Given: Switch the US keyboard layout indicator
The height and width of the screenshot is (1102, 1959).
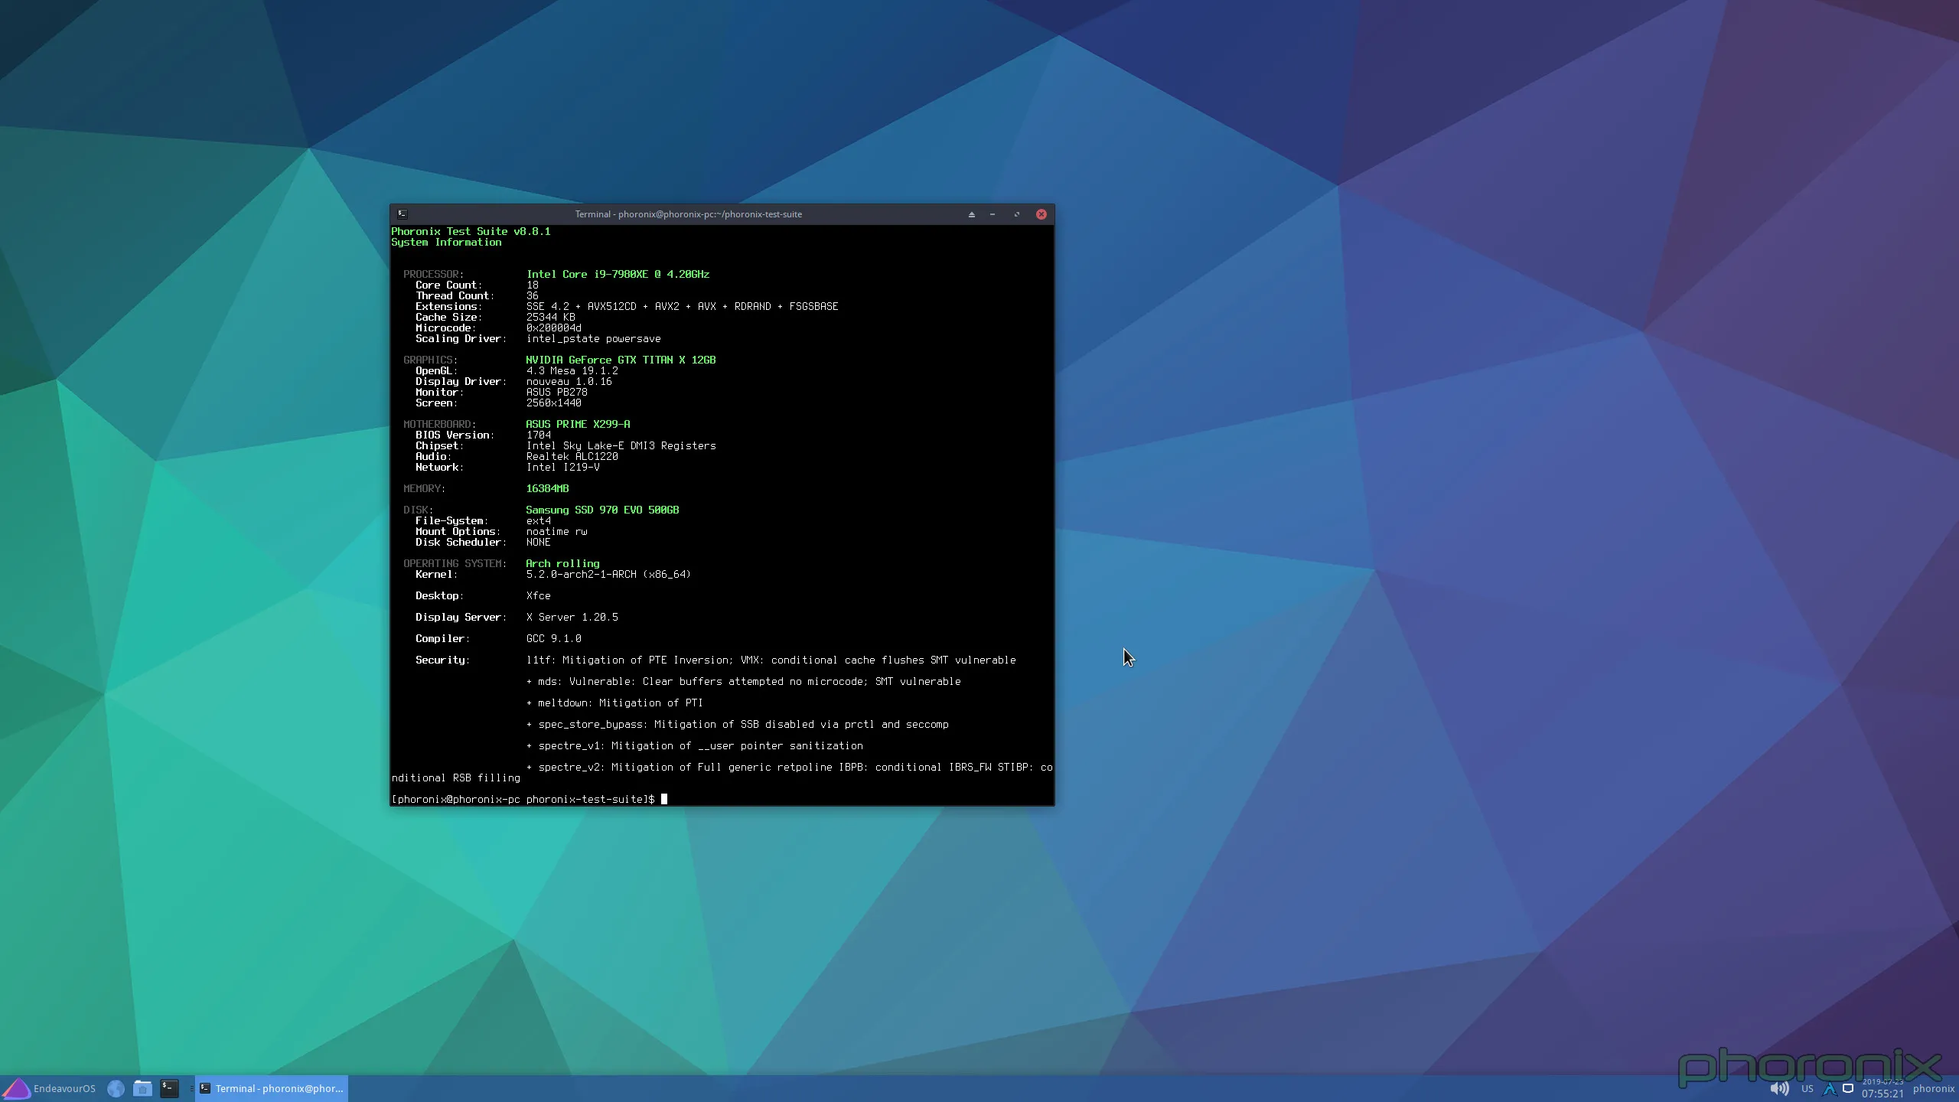Looking at the screenshot, I should tap(1806, 1090).
